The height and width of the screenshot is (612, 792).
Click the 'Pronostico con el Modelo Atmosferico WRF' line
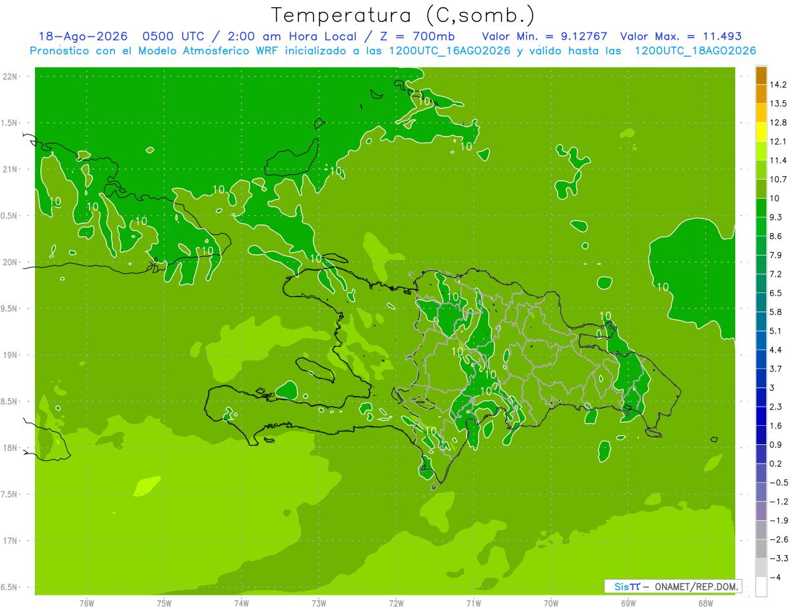pos(393,51)
